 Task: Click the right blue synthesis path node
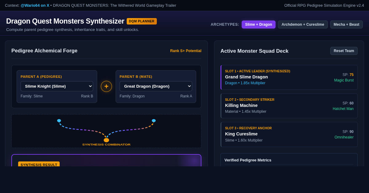pyautogui.click(x=154, y=121)
